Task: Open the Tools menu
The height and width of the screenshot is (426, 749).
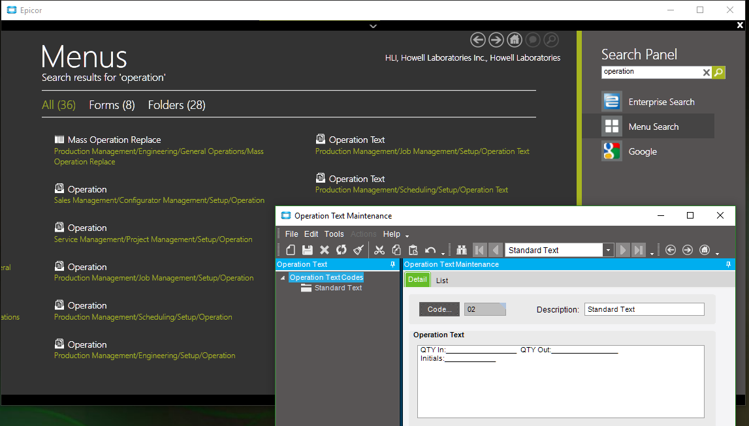Action: (334, 234)
